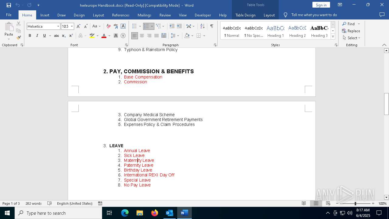Click the Distributed alignment icon
The height and width of the screenshot is (219, 389).
click(164, 36)
